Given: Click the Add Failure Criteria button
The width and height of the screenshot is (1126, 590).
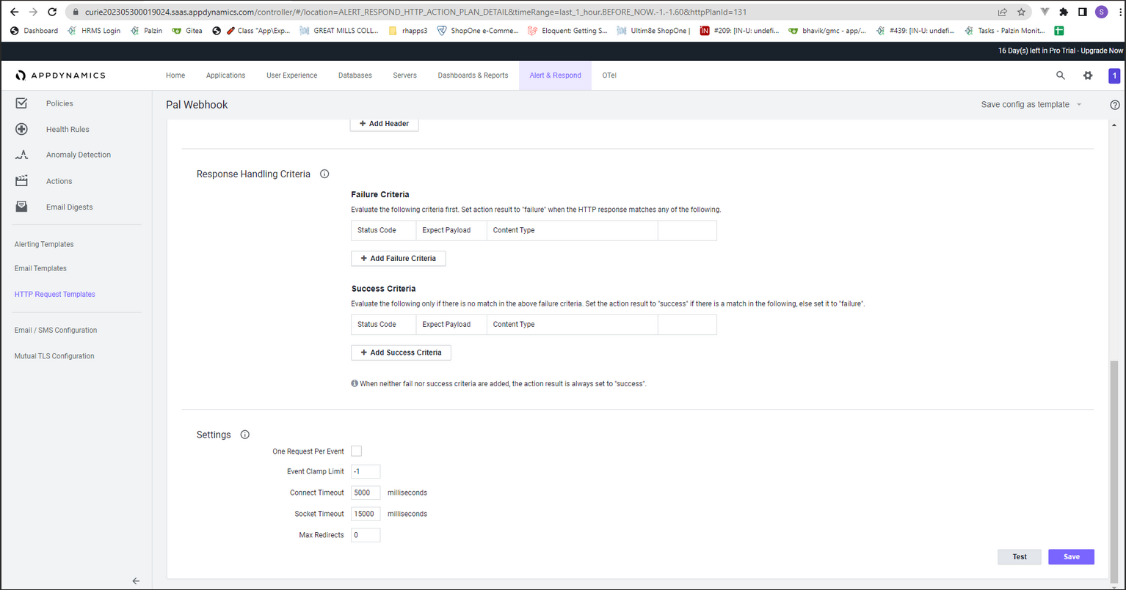Looking at the screenshot, I should click(399, 259).
